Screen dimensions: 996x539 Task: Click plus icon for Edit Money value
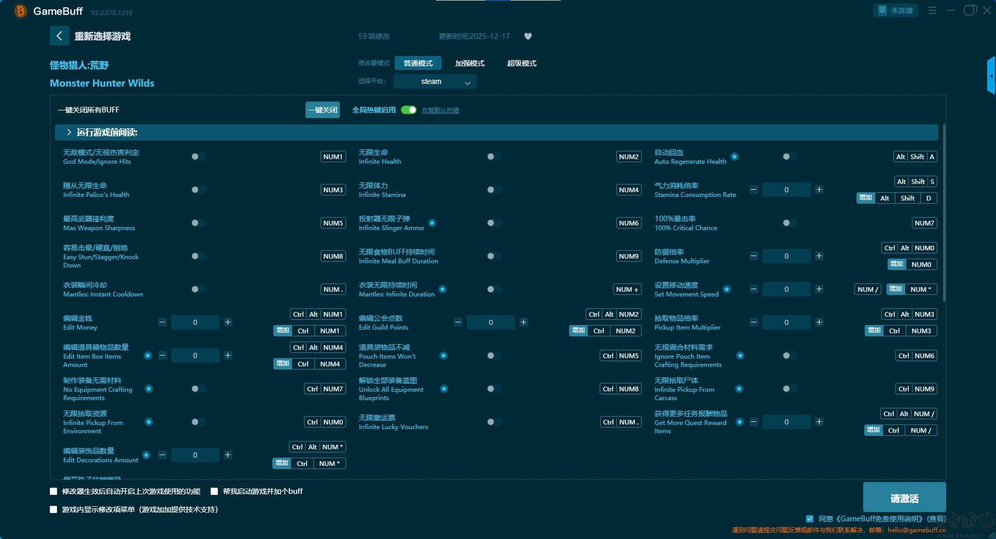tap(228, 322)
